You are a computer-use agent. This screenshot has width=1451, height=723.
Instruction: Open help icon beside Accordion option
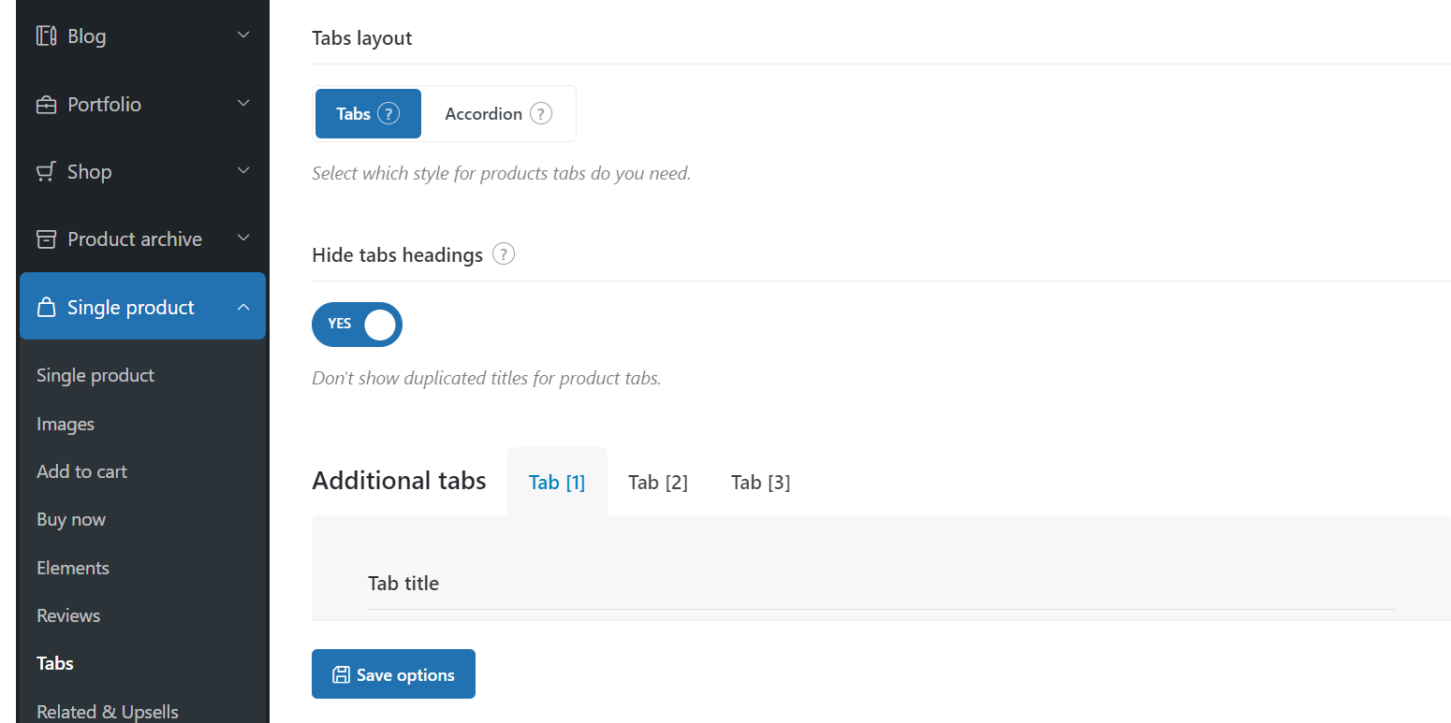[541, 114]
